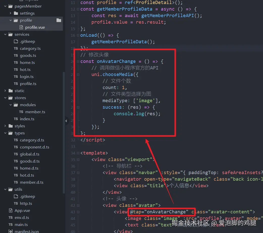Viewport: 263px width, 233px height.
Task: Click the stores folder icon
Action: [11, 98]
